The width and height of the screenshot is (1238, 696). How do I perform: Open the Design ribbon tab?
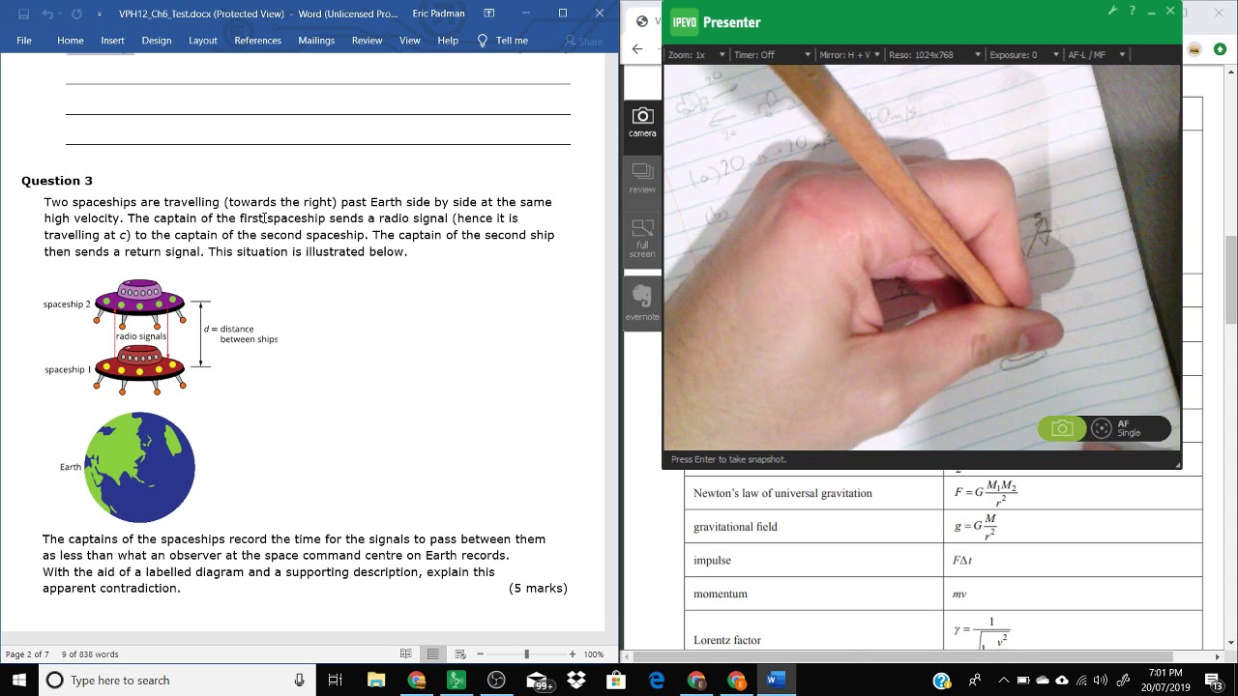point(157,41)
